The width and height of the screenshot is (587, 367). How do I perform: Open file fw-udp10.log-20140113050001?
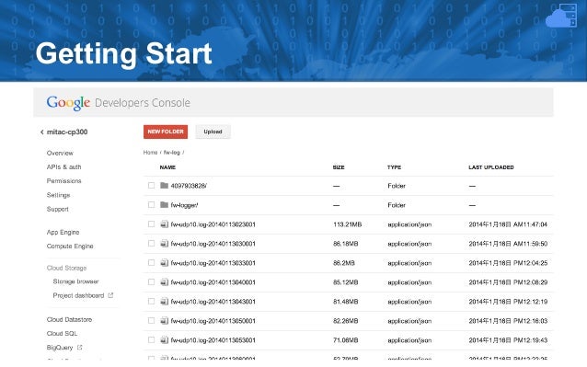[x=213, y=321]
